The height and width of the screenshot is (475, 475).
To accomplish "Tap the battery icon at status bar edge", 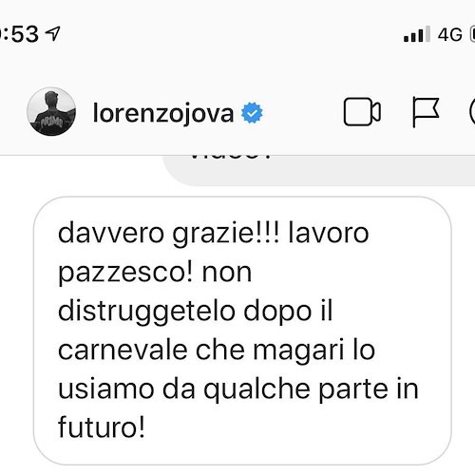I will 472,34.
